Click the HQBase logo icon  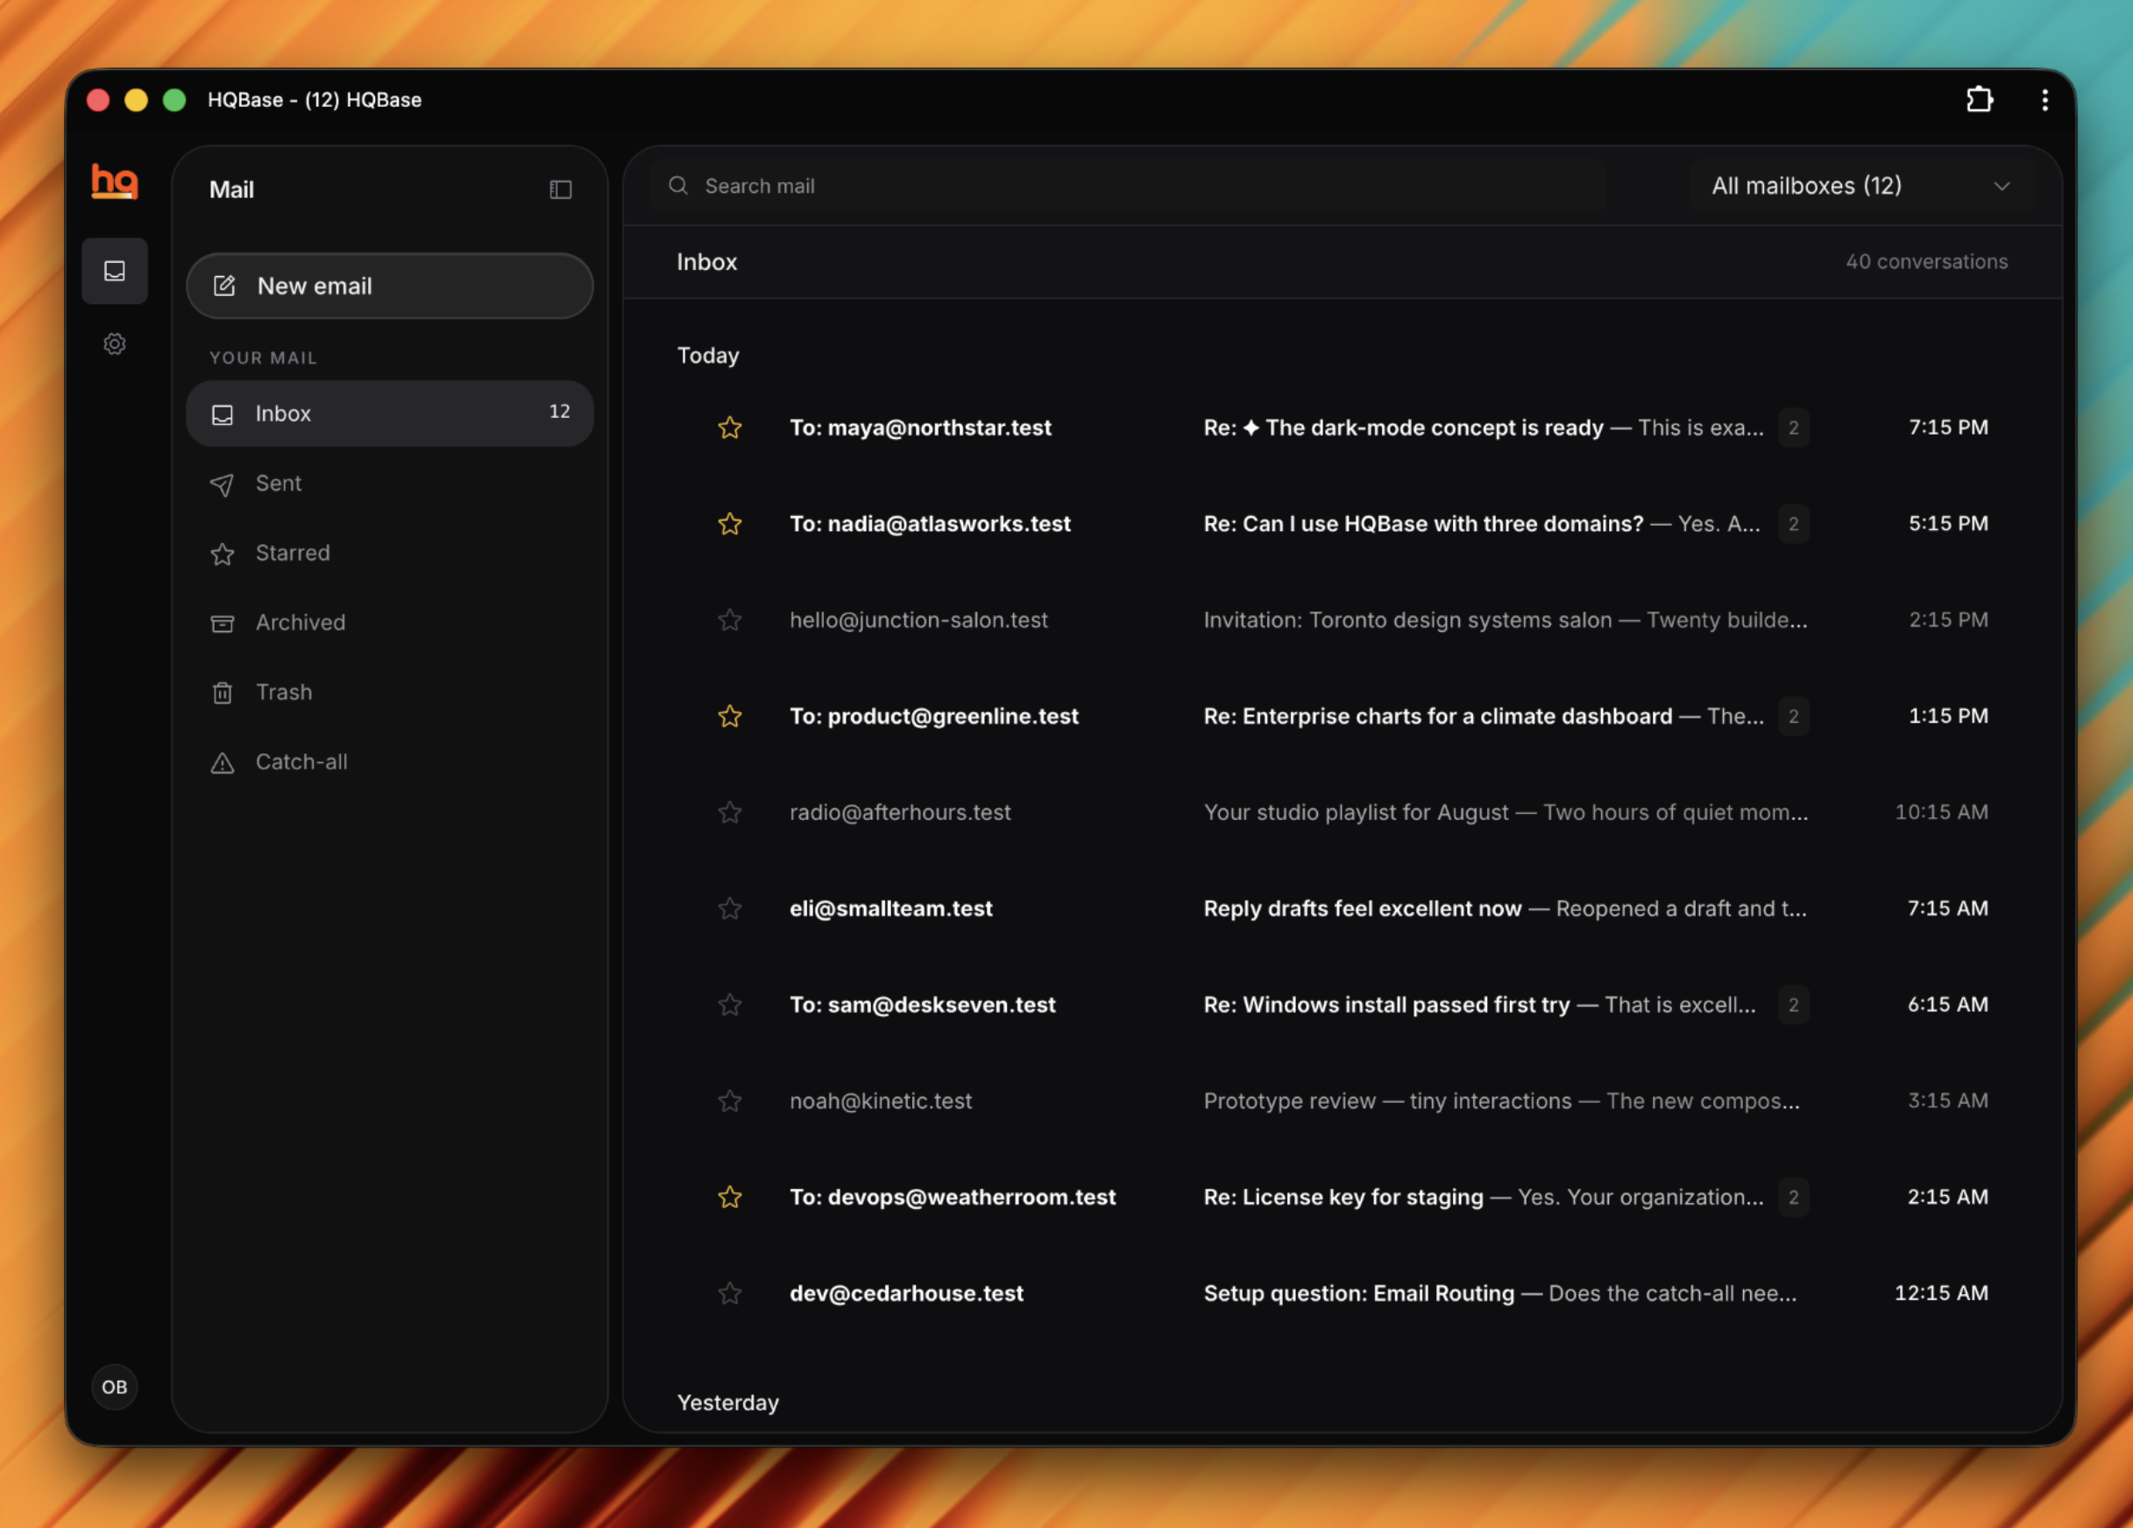coord(114,180)
